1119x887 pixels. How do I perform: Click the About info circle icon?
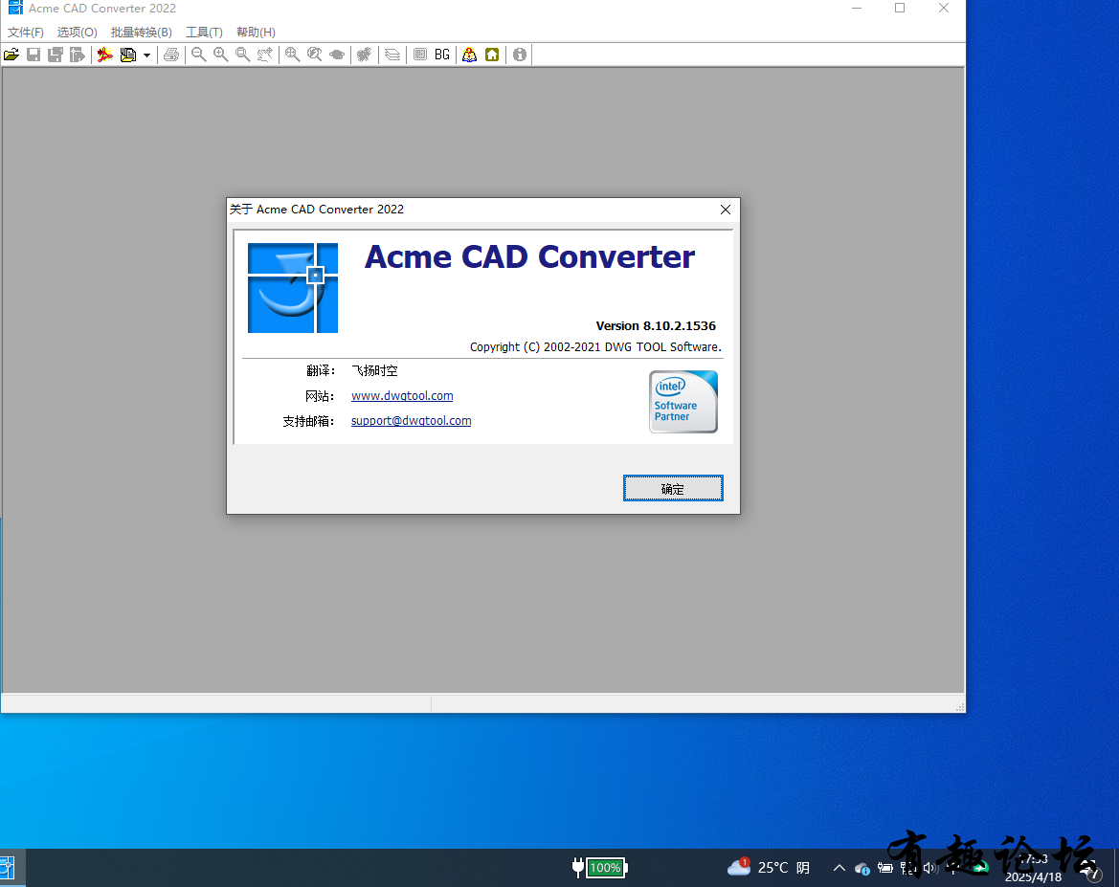coord(520,55)
